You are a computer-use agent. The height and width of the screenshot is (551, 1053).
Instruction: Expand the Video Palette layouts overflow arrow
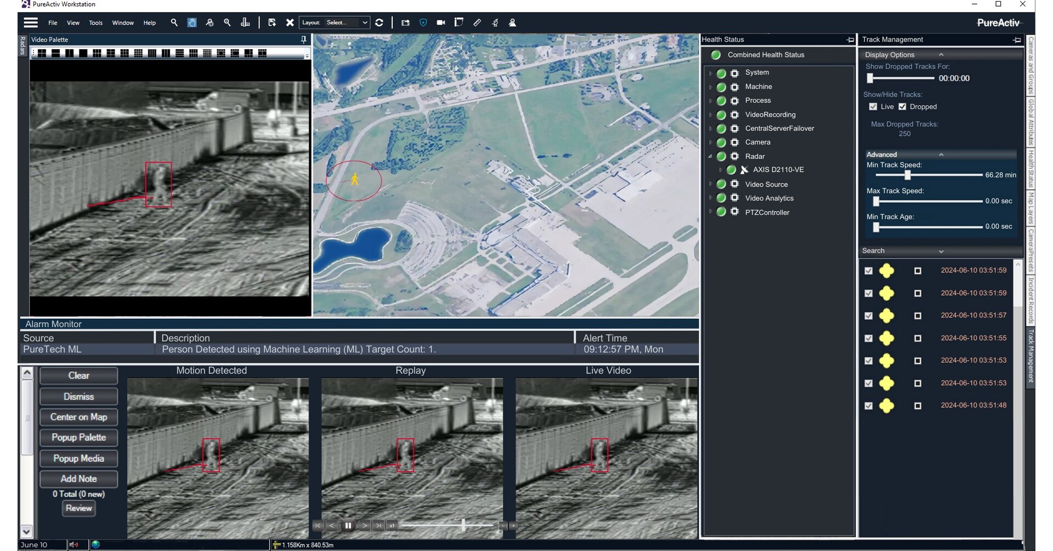click(x=307, y=55)
